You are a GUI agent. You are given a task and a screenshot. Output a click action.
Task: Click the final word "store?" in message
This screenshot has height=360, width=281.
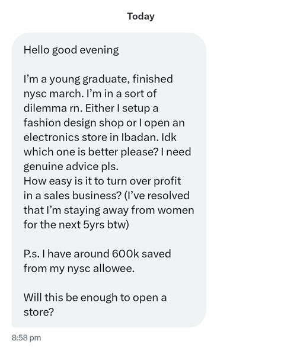[x=39, y=312]
